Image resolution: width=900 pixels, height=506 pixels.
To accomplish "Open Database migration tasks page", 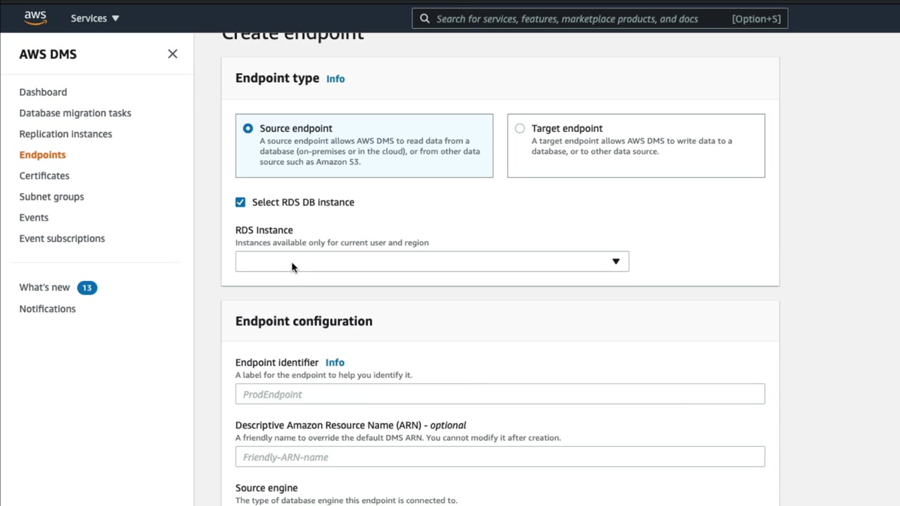I will 75,113.
